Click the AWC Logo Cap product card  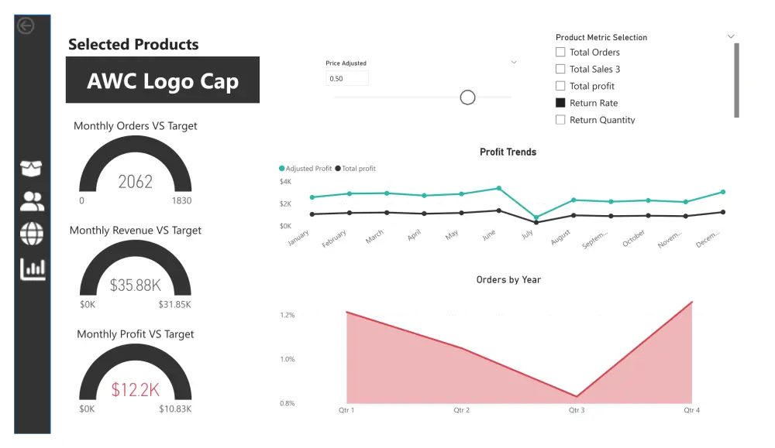(x=163, y=80)
